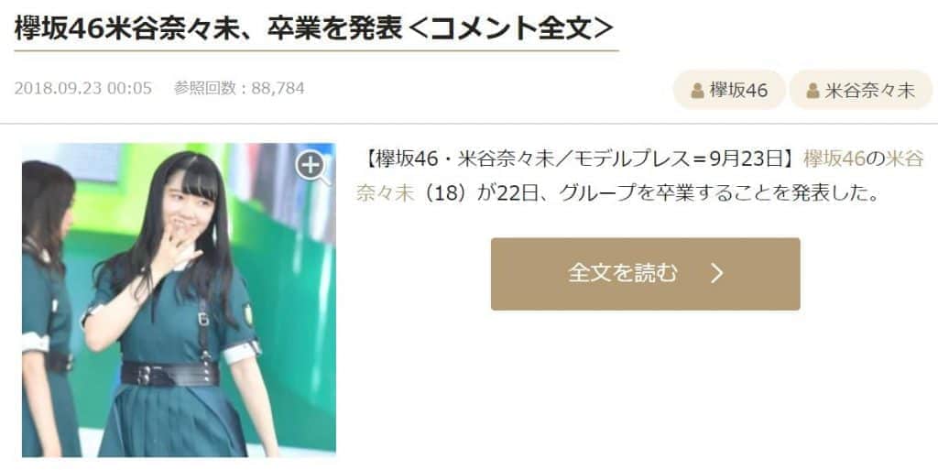
Task: Open the 米谷奈々未 tag pill
Action: point(861,91)
